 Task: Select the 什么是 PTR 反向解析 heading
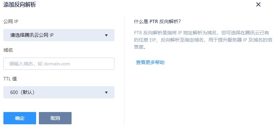[x=157, y=21]
